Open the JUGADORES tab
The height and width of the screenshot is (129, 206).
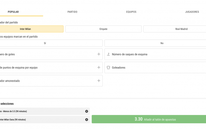coord(192,12)
